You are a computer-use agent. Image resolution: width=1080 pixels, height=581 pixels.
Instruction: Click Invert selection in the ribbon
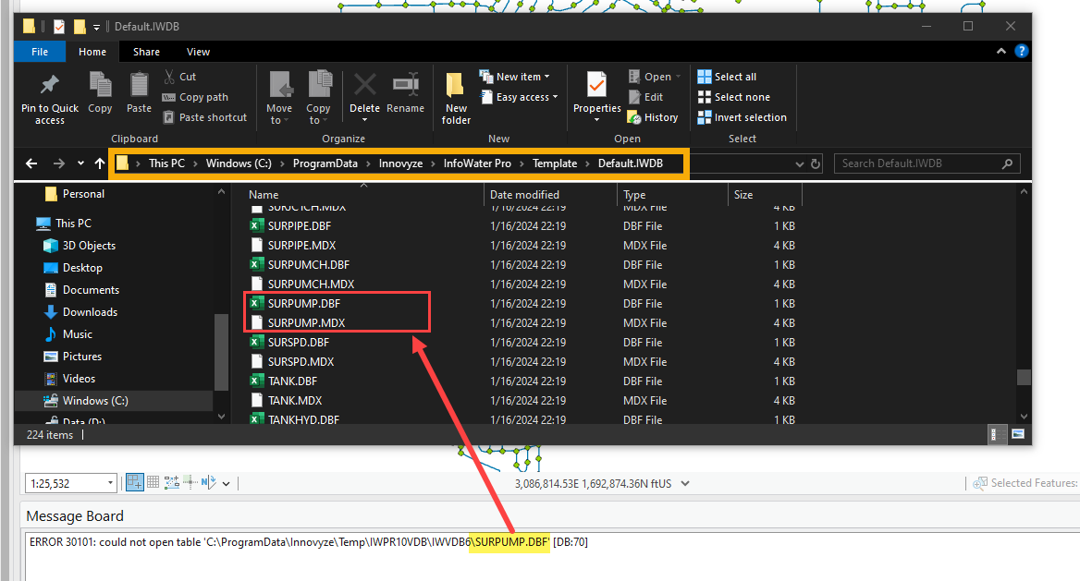(x=742, y=117)
